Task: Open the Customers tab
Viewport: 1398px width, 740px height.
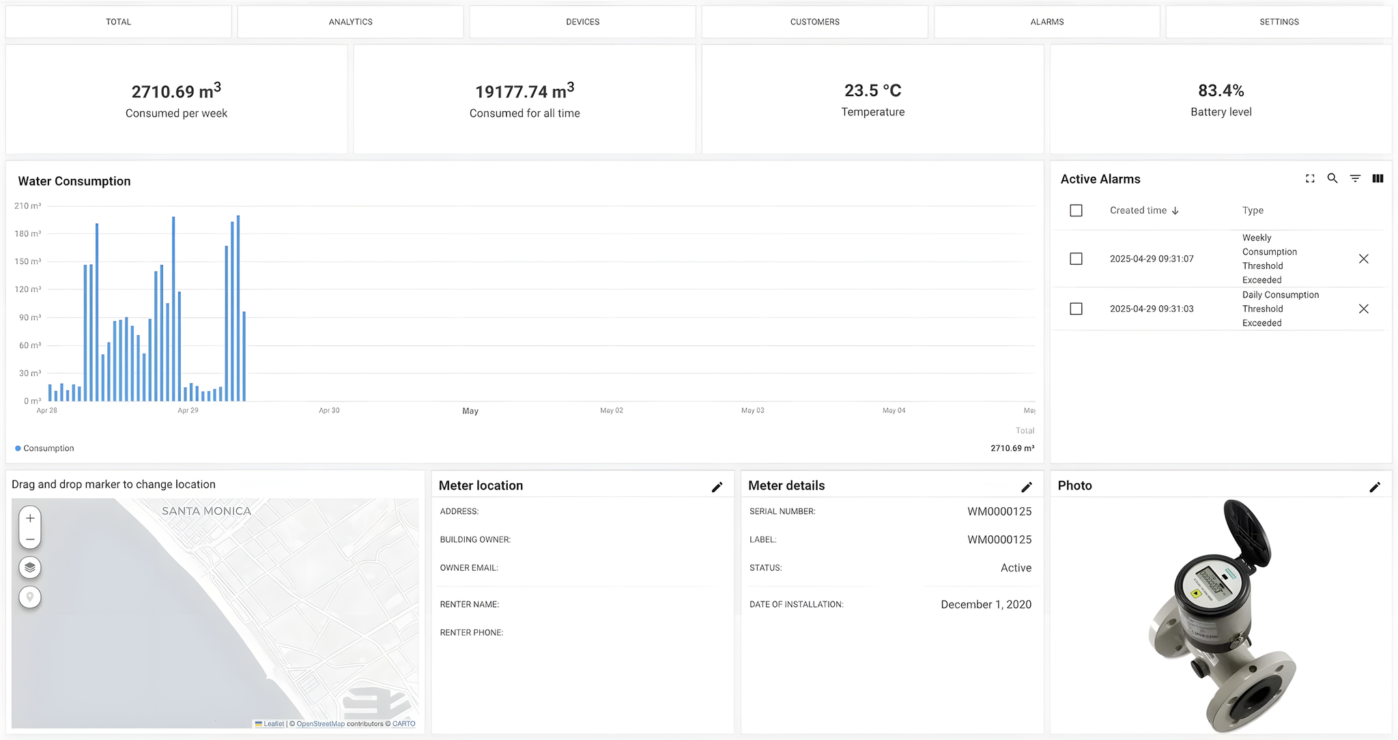Action: point(814,22)
